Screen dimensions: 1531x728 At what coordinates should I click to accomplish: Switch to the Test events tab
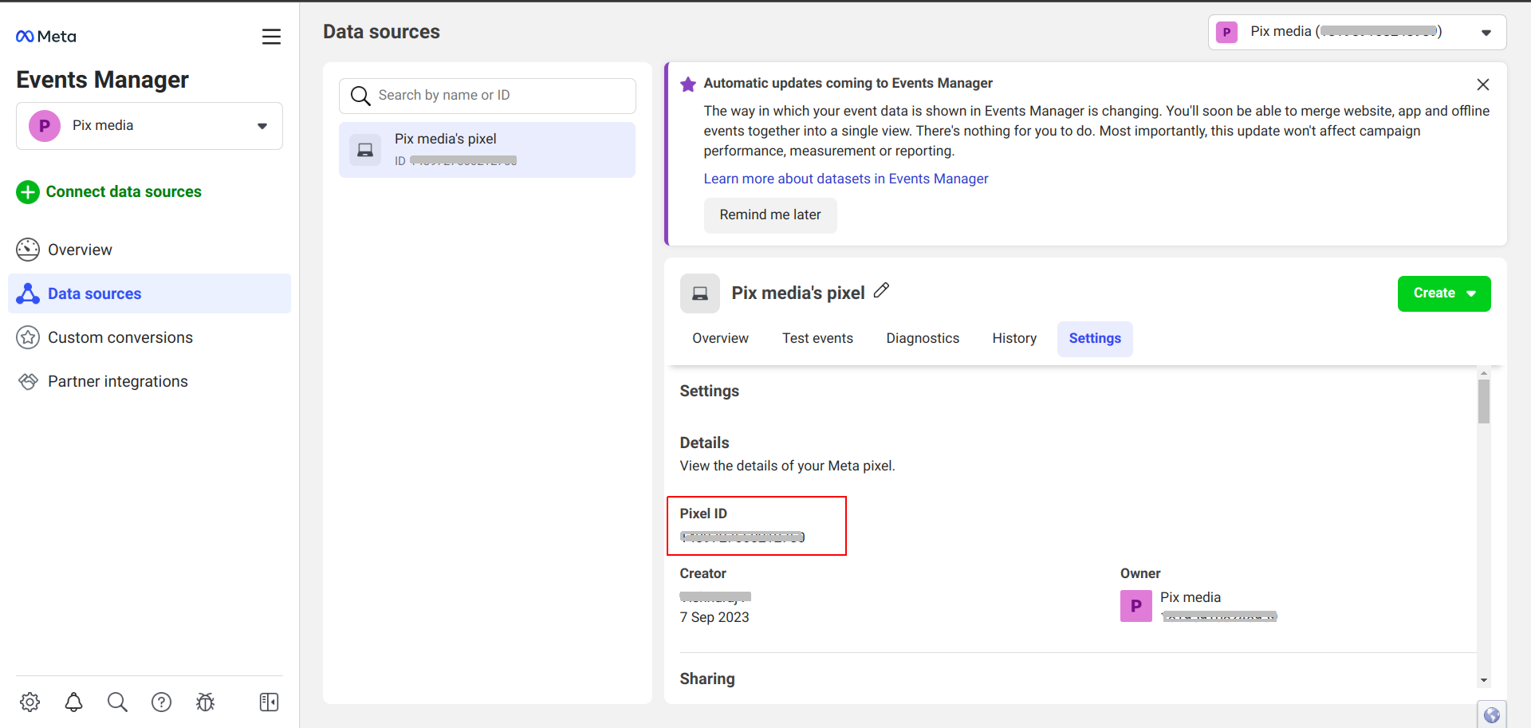point(817,339)
